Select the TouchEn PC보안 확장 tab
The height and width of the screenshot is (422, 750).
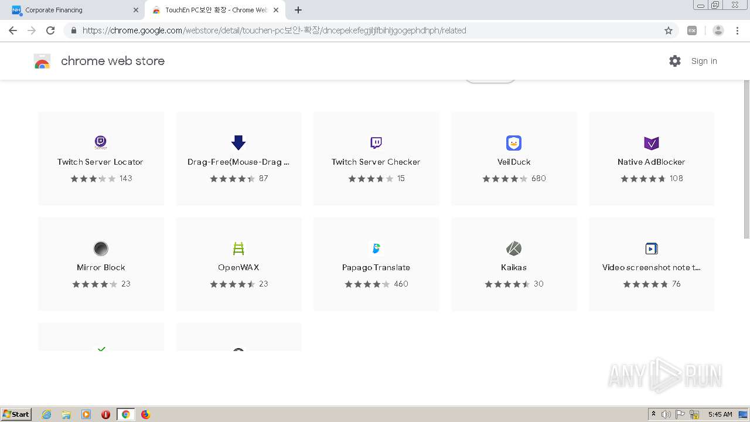tap(216, 10)
